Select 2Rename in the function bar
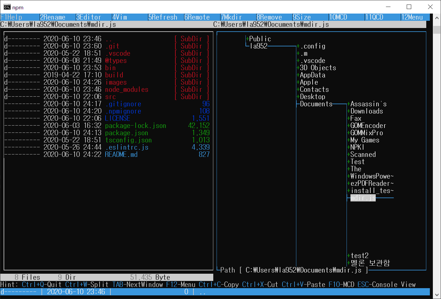Image resolution: width=441 pixels, height=299 pixels. pyautogui.click(x=53, y=17)
